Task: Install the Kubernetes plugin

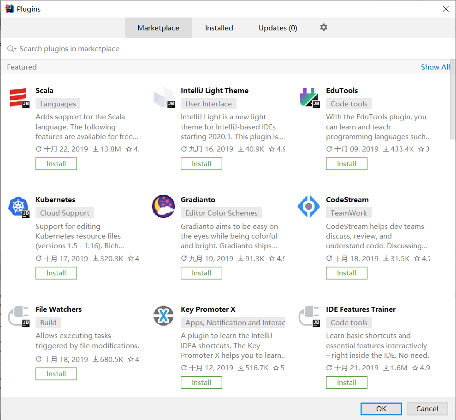Action: point(56,273)
